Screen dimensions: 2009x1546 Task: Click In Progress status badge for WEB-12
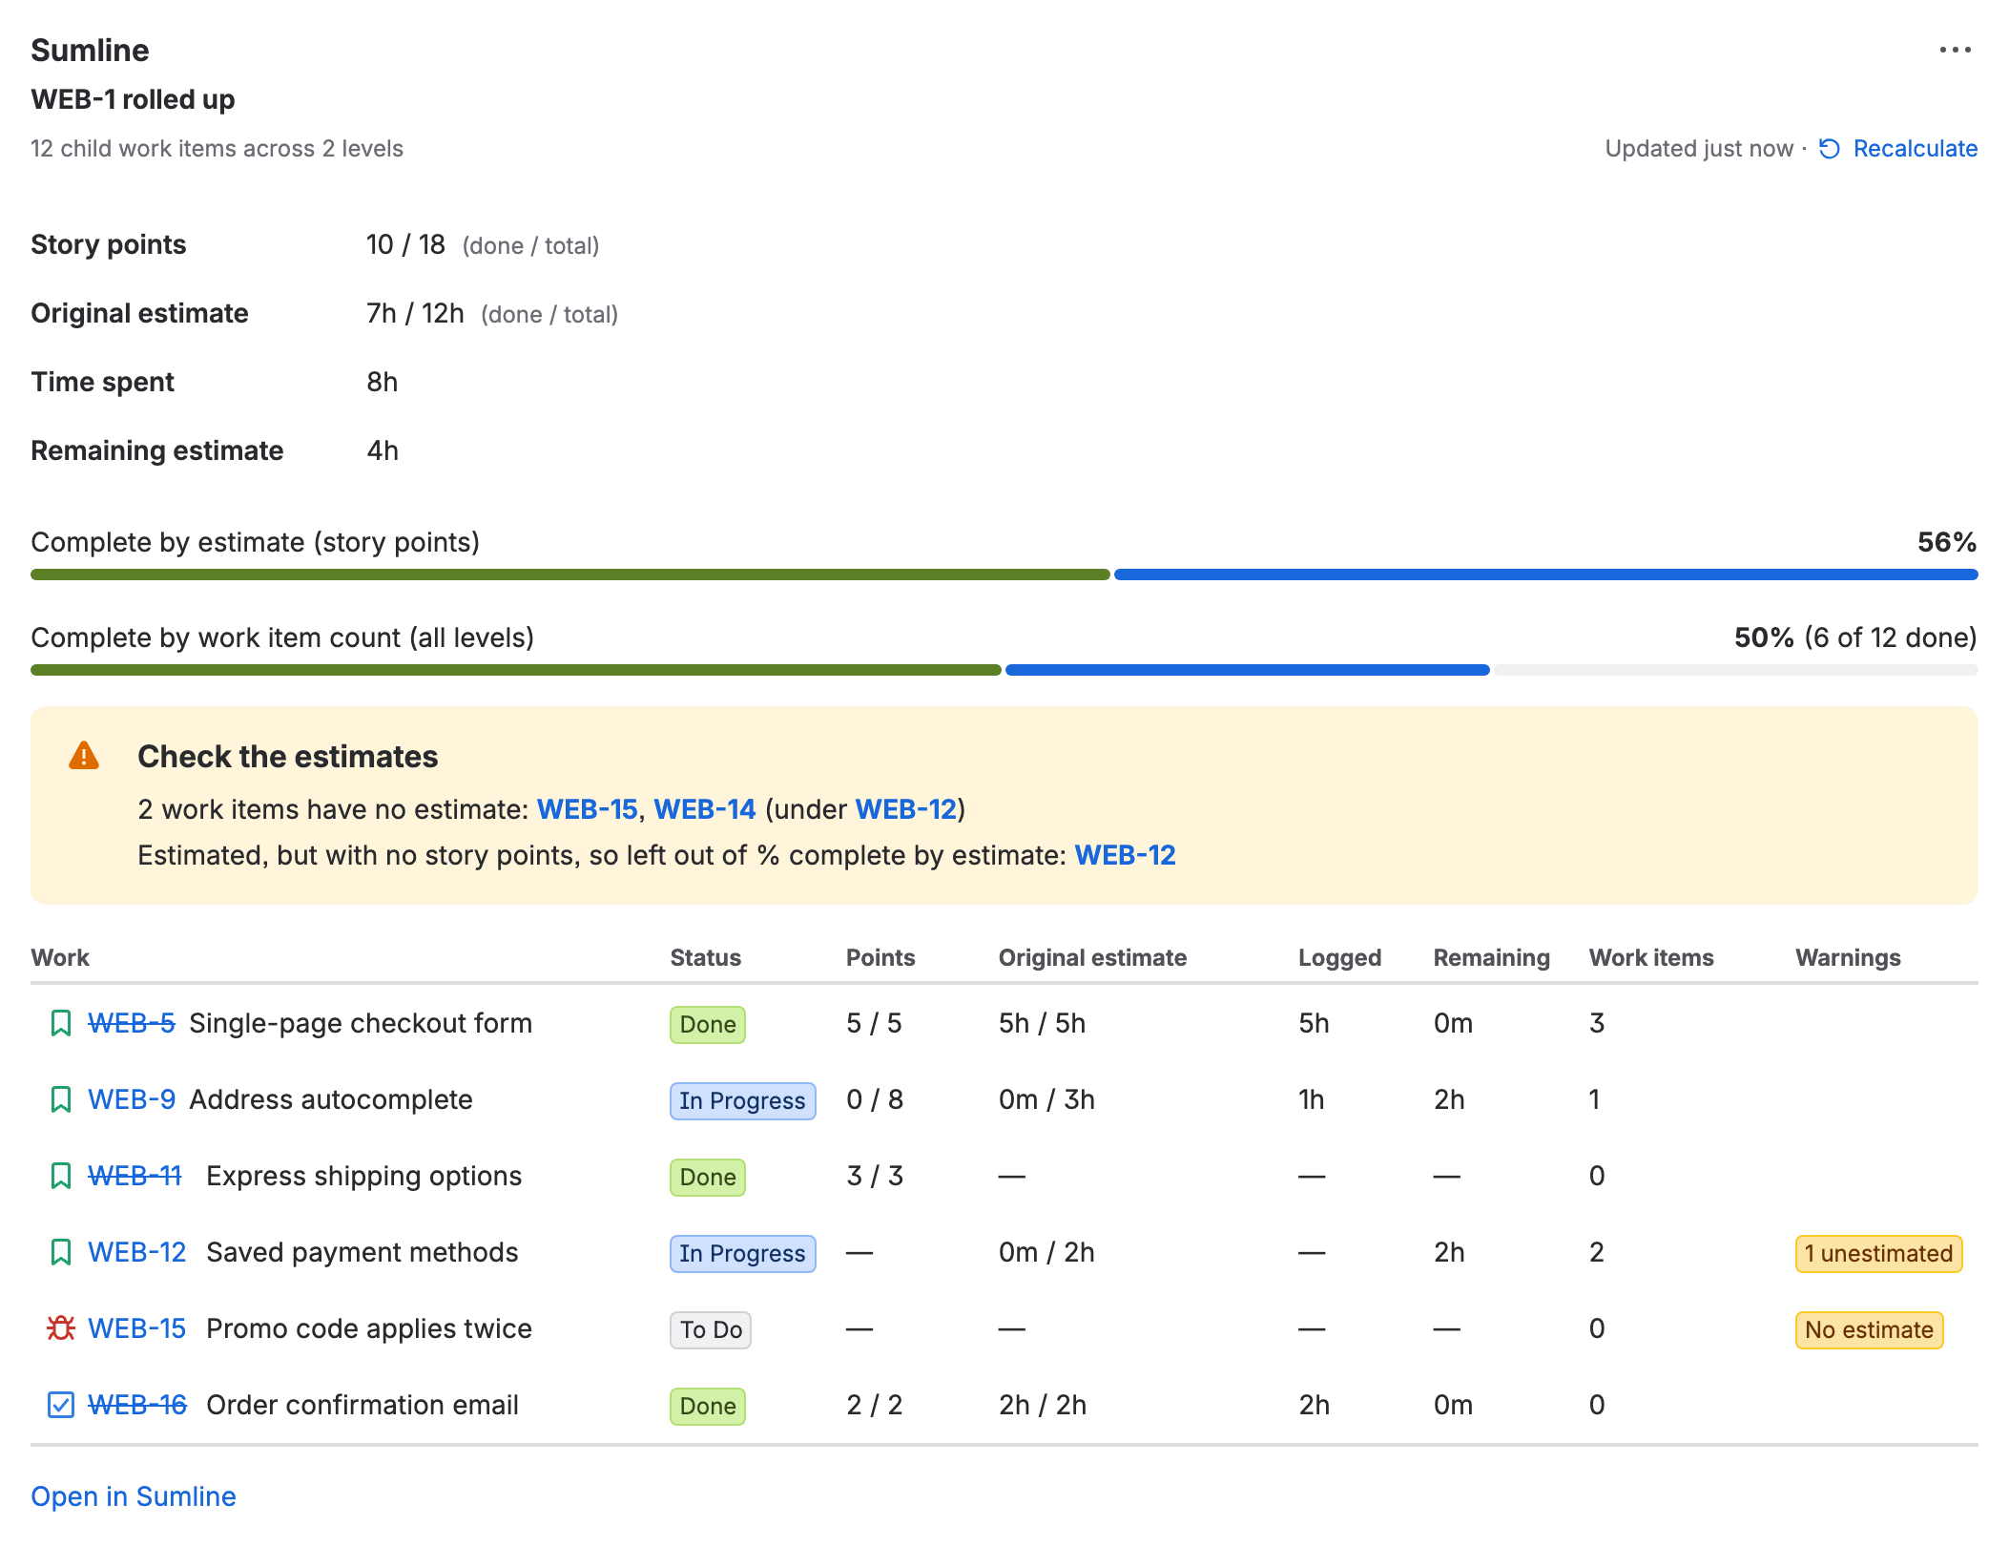tap(742, 1253)
